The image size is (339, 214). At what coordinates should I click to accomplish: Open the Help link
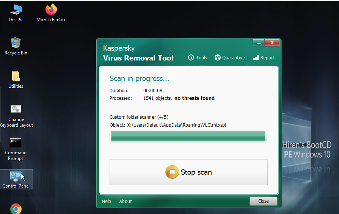pos(107,202)
